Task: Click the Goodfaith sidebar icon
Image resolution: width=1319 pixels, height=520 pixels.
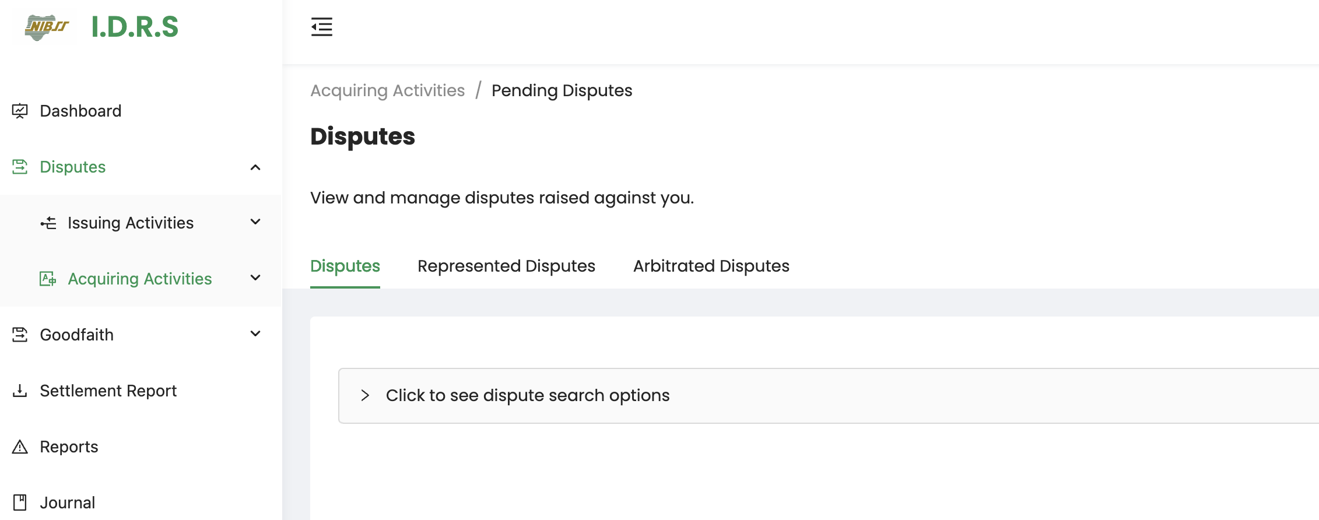Action: tap(20, 335)
